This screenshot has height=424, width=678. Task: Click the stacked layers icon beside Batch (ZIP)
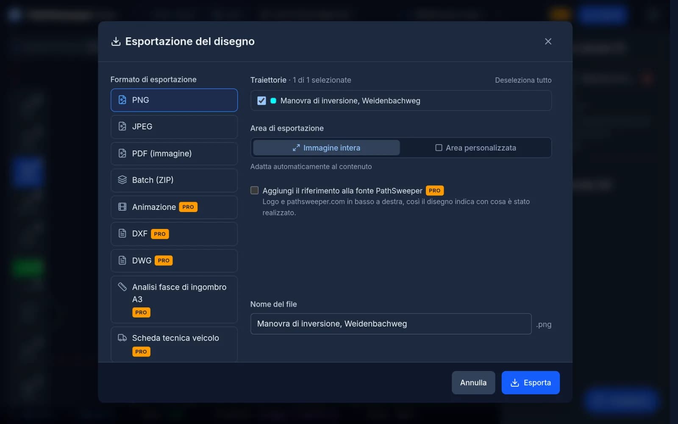(122, 180)
